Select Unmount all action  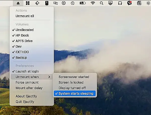pyautogui.click(x=32, y=16)
